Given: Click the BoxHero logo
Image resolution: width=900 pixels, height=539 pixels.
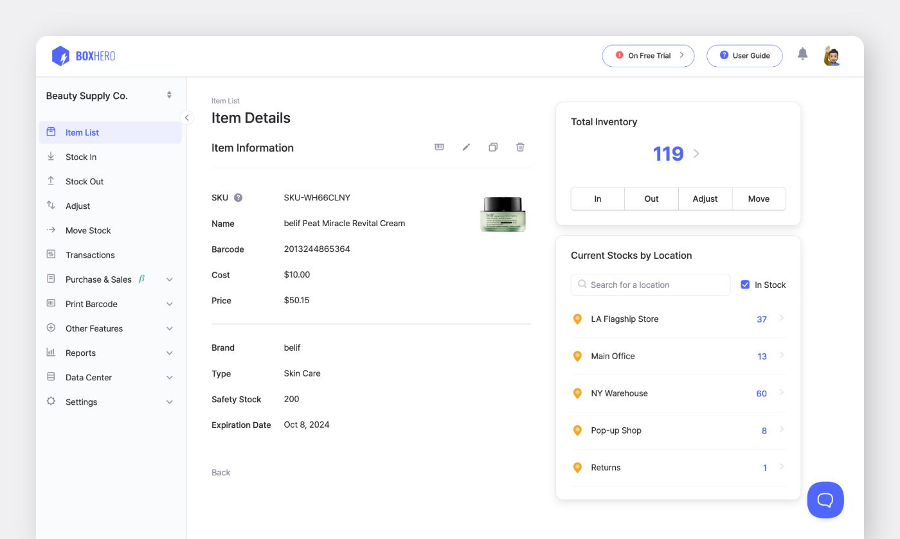Looking at the screenshot, I should (x=84, y=56).
